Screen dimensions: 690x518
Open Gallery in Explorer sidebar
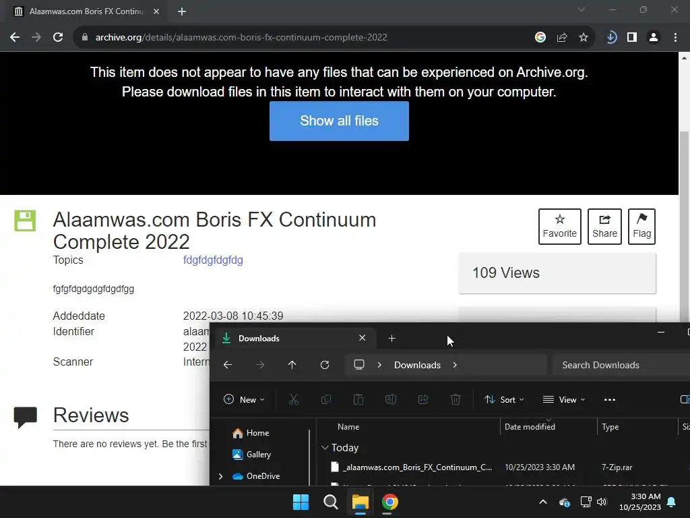252,454
